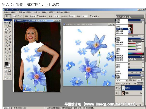This screenshot has height=109, width=146.
Task: Swap foreground and background colors
Action: pyautogui.click(x=9, y=63)
